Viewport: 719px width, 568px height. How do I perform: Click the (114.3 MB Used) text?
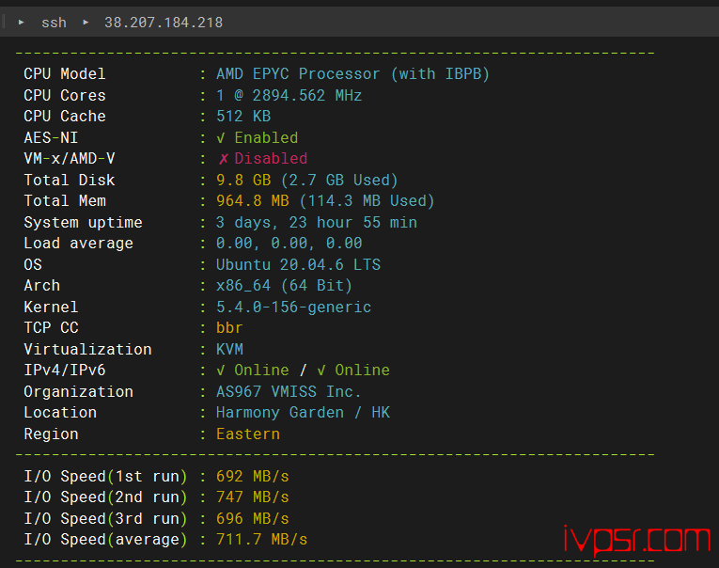(367, 201)
